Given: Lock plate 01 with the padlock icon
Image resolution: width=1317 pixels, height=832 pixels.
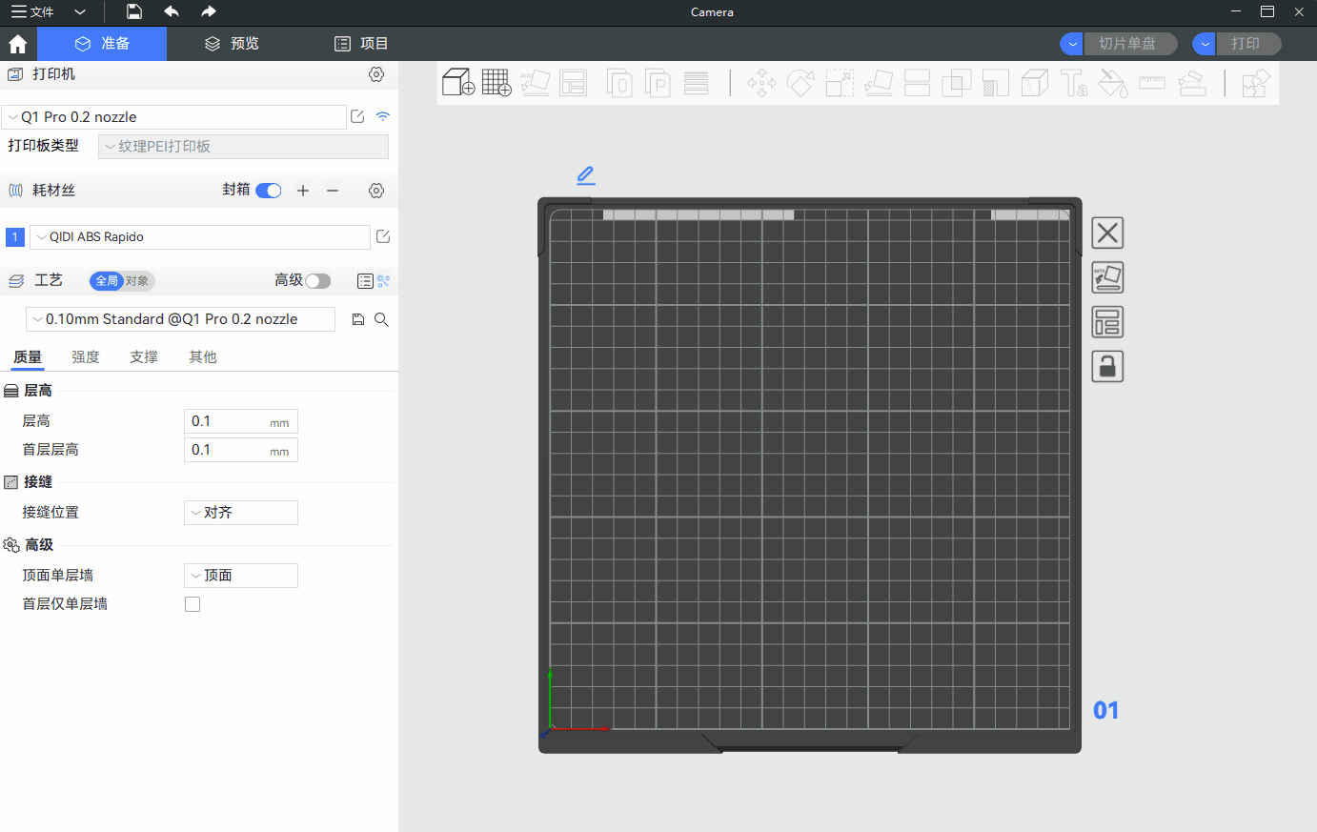Looking at the screenshot, I should 1107,367.
